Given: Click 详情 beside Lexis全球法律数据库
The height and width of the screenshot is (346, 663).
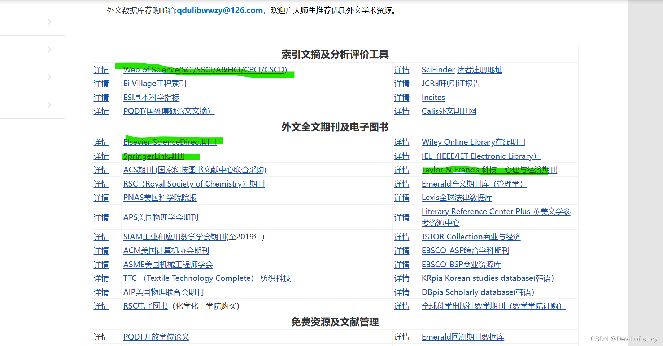Looking at the screenshot, I should coord(402,198).
